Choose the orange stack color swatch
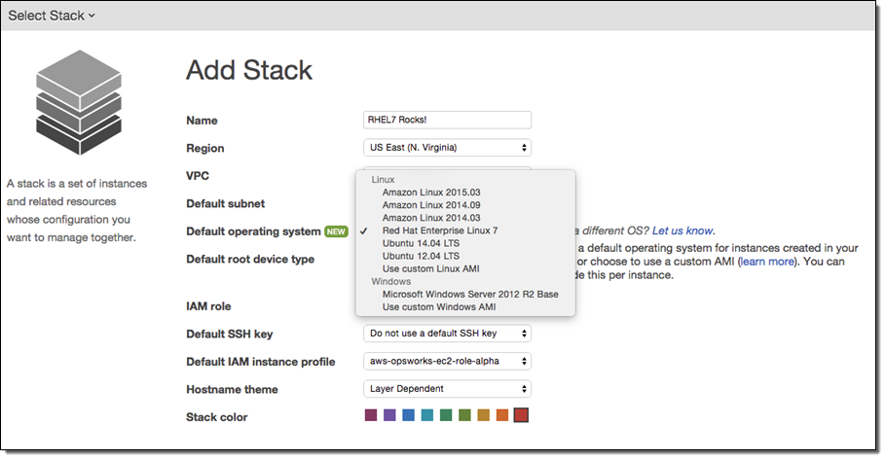Viewport: 886px width, 460px height. point(502,416)
